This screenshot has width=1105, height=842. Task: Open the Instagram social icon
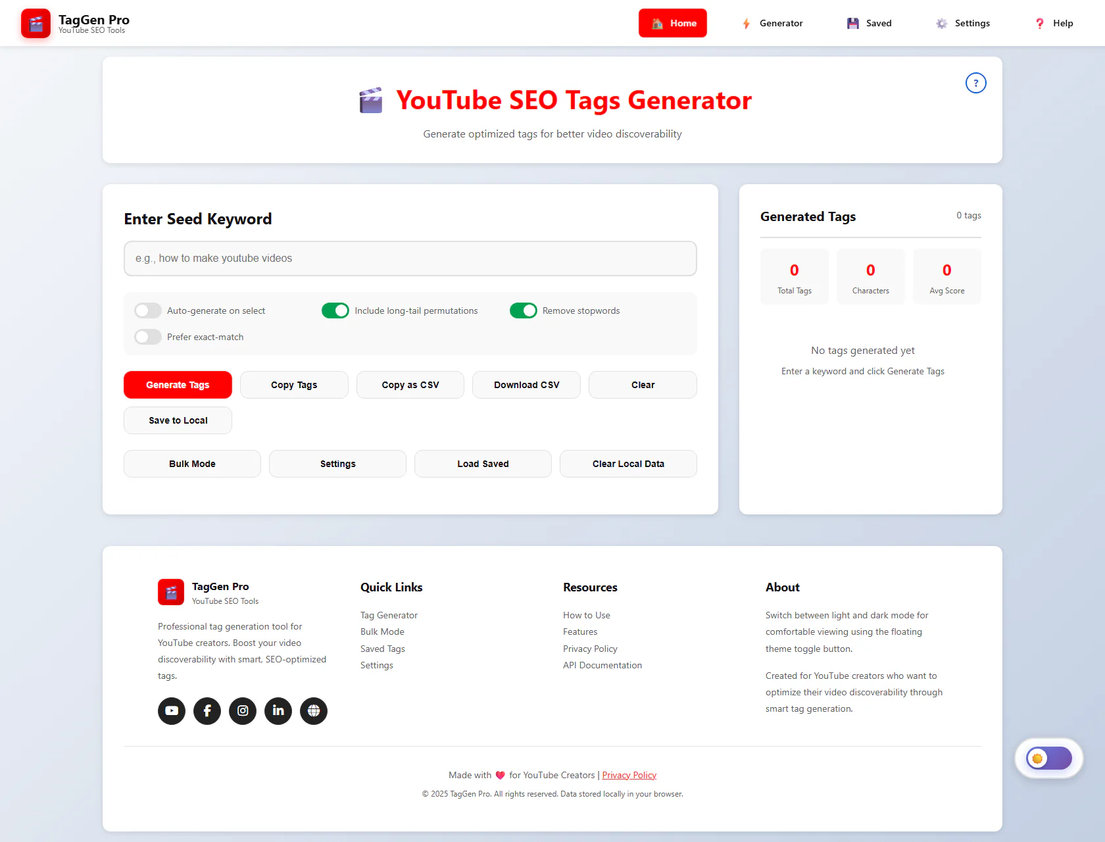tap(243, 711)
